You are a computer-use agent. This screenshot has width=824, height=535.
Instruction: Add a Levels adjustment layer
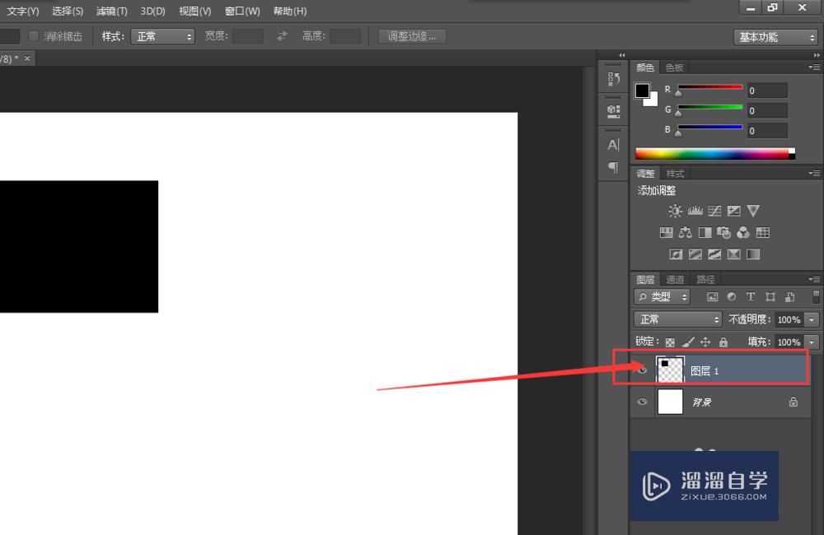coord(695,212)
